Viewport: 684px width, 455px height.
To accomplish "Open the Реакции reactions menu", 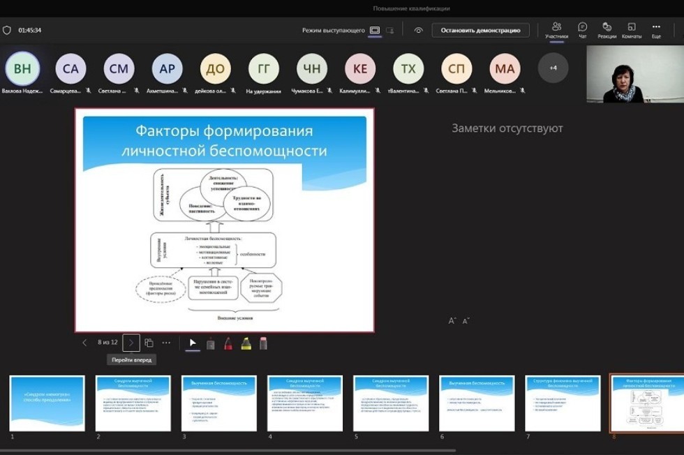I will tap(607, 30).
